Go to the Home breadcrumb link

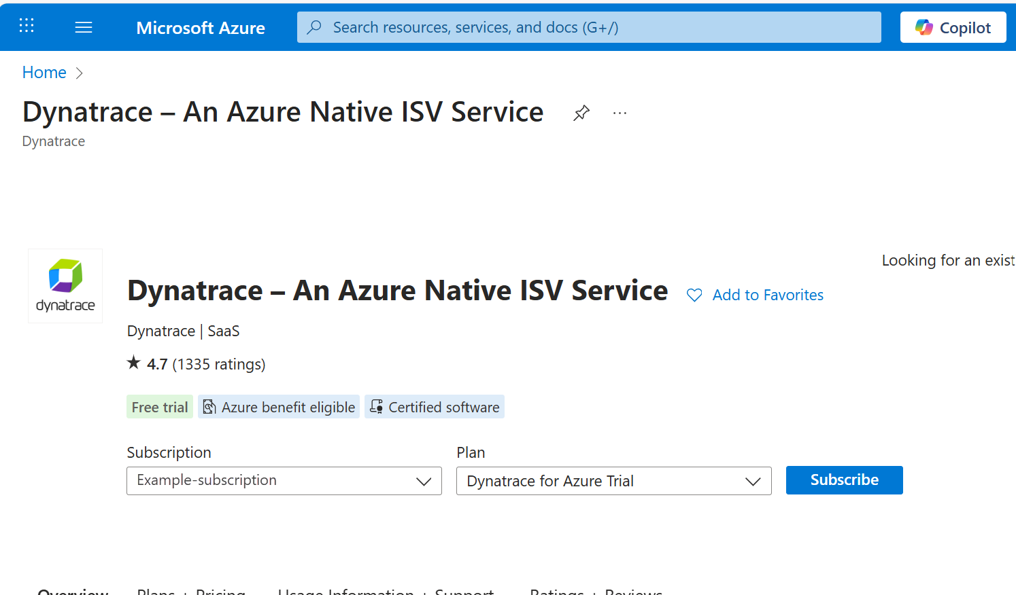coord(44,73)
